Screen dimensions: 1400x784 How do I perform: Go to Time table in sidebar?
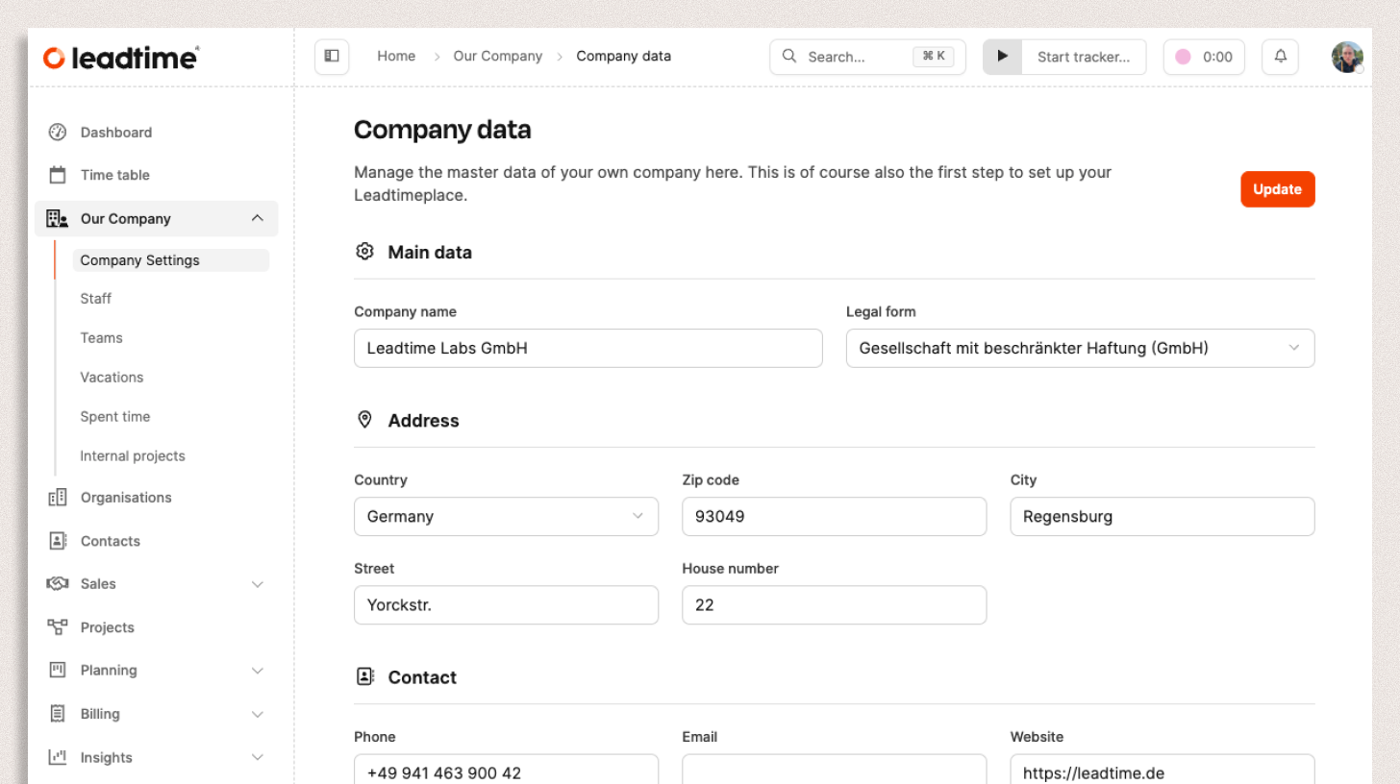click(114, 175)
